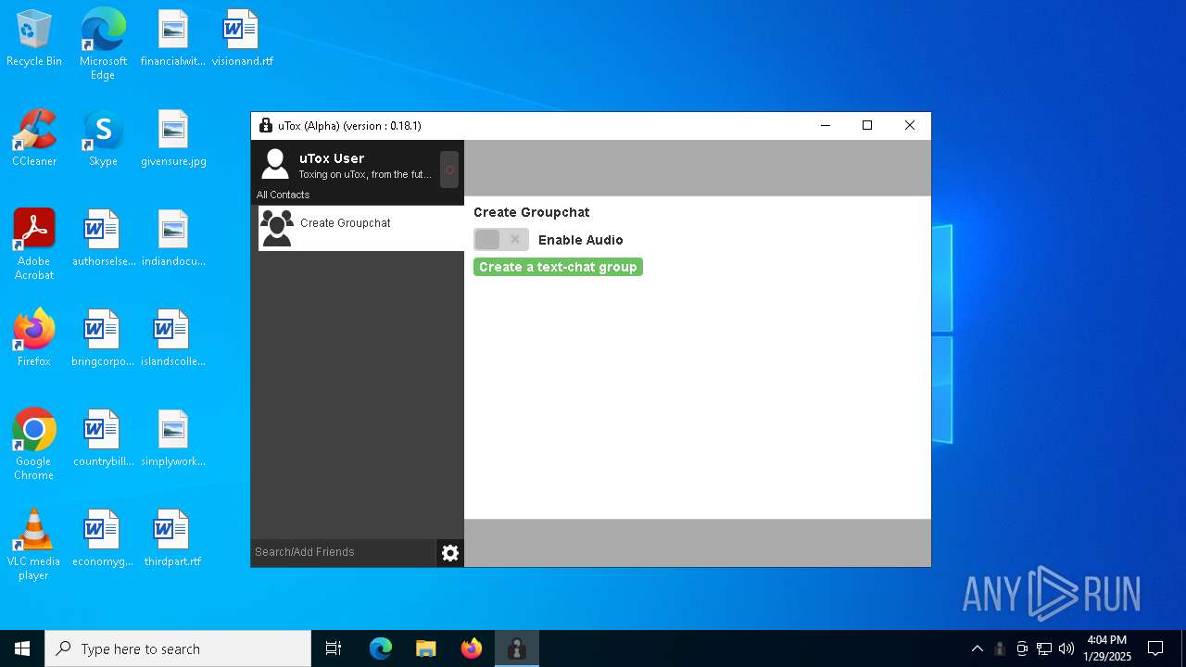Select financialwit... image file on desktop

click(x=173, y=39)
